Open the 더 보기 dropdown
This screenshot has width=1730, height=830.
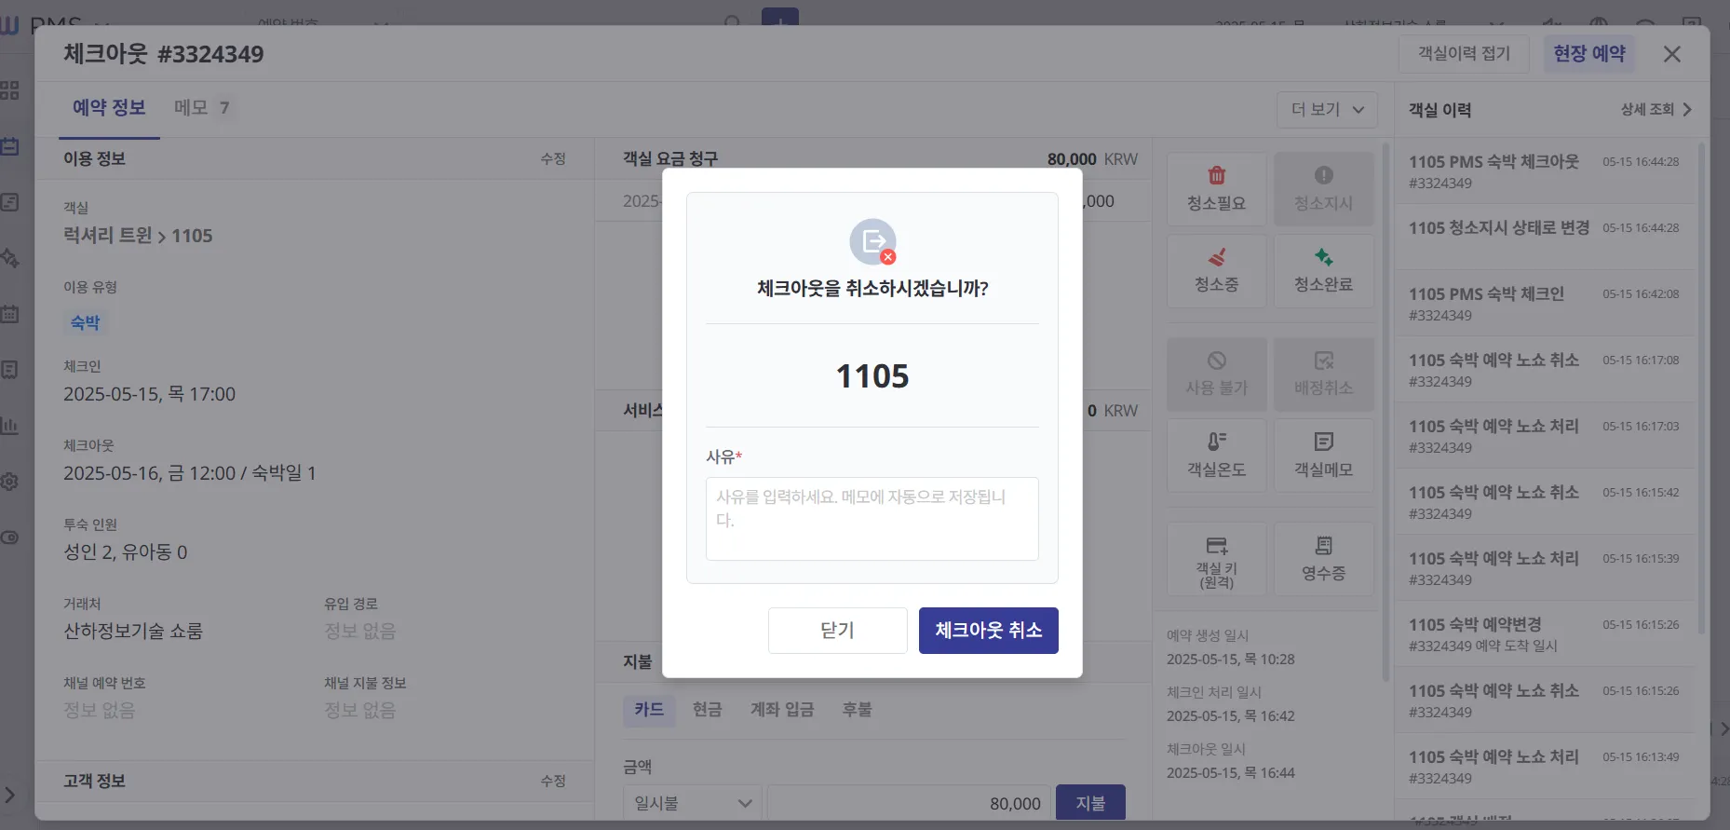click(x=1327, y=110)
